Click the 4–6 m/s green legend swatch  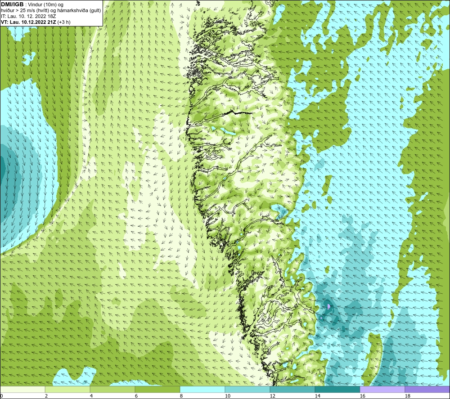[112, 389]
